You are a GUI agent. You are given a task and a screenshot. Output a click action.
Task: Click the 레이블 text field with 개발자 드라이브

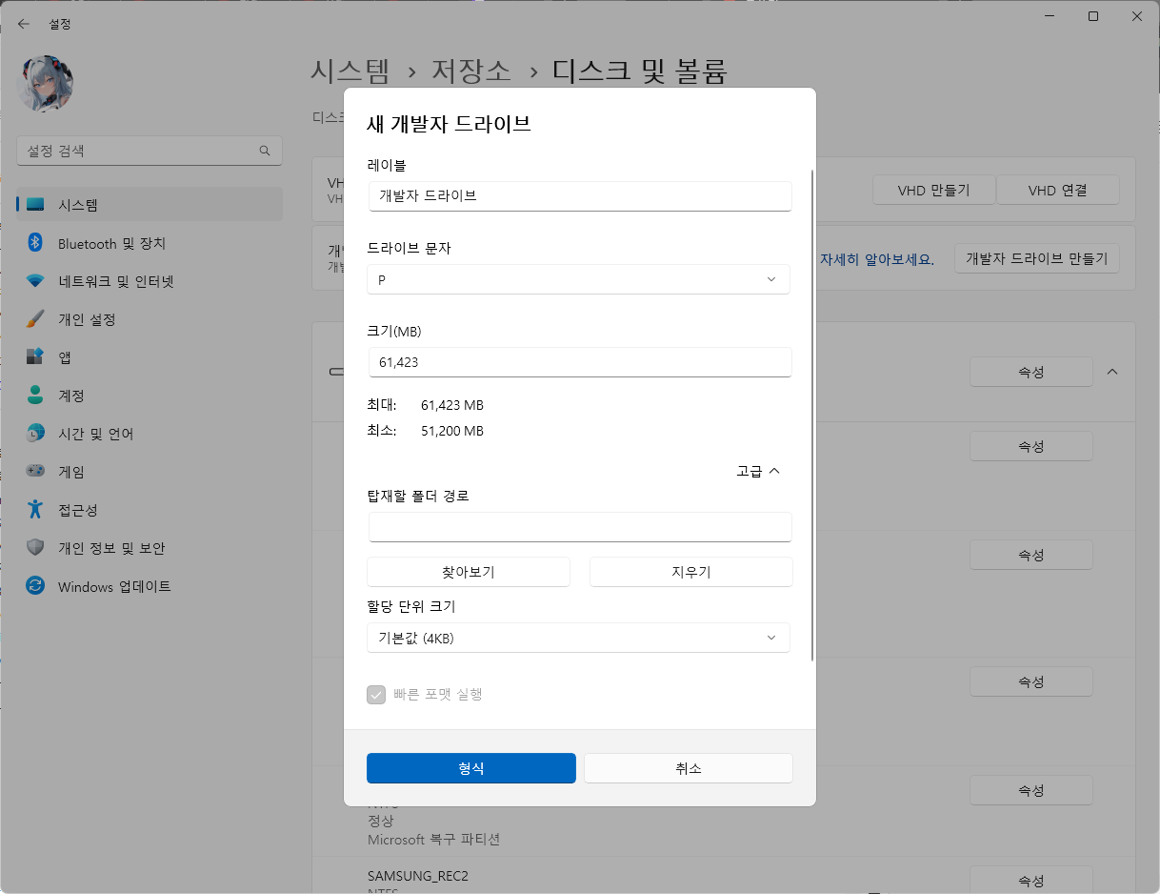point(580,196)
